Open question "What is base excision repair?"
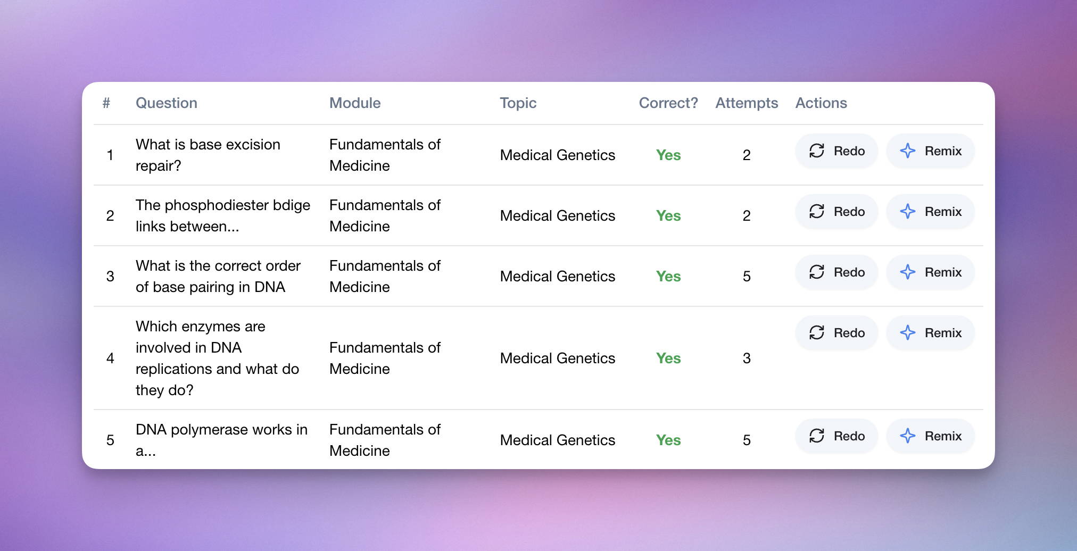Viewport: 1077px width, 551px height. (x=208, y=155)
